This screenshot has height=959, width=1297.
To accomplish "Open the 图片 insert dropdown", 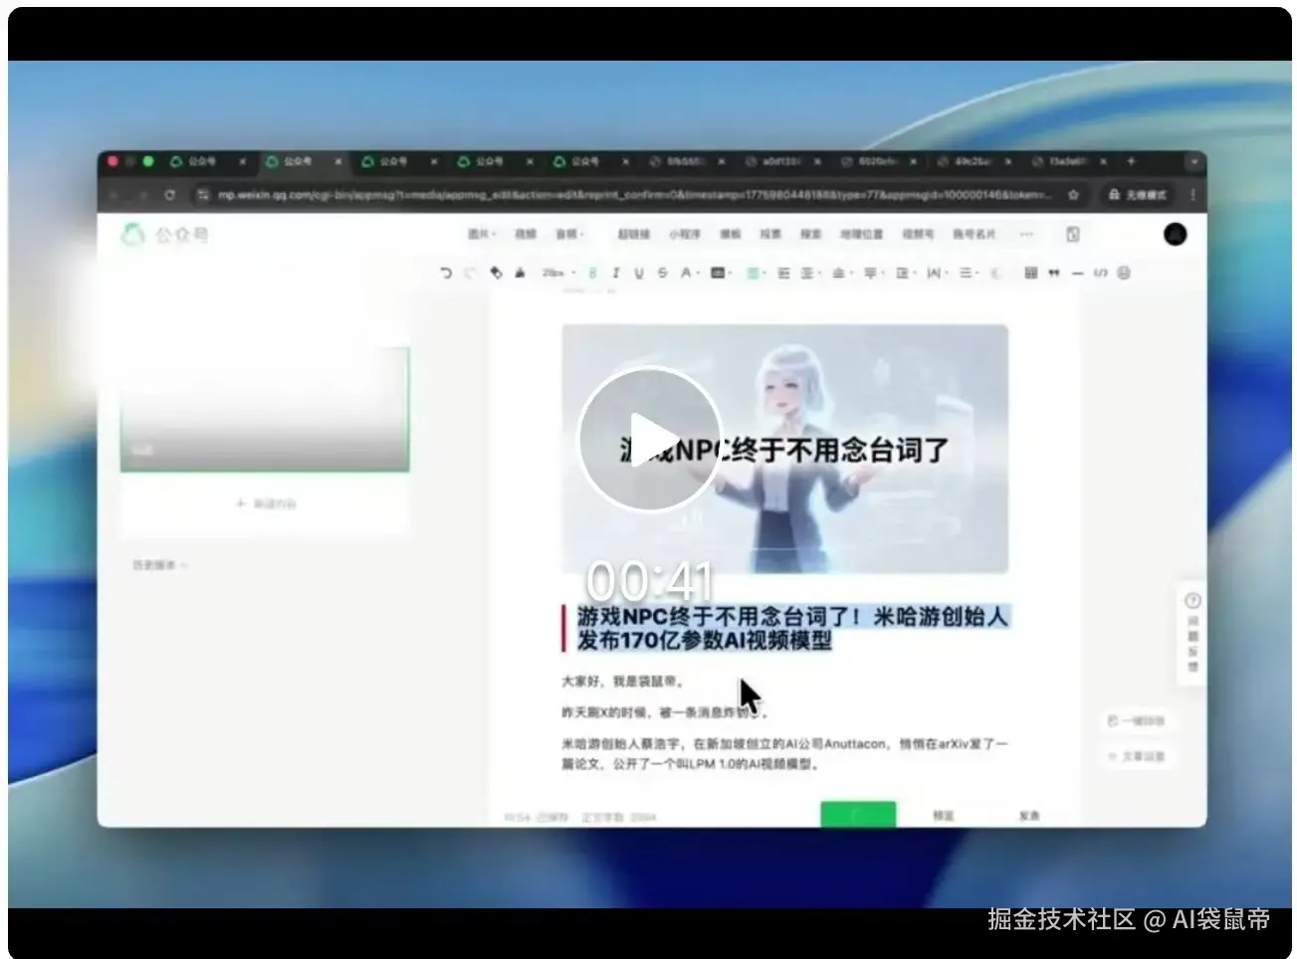I will coord(482,235).
